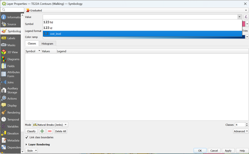Open expression editor epsilon icon
This screenshot has height=154, width=249.
(x=246, y=17)
